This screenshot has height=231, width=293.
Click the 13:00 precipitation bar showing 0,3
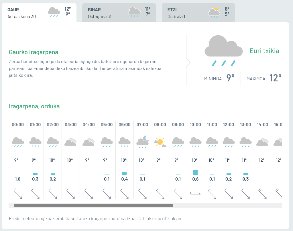pyautogui.click(x=245, y=174)
